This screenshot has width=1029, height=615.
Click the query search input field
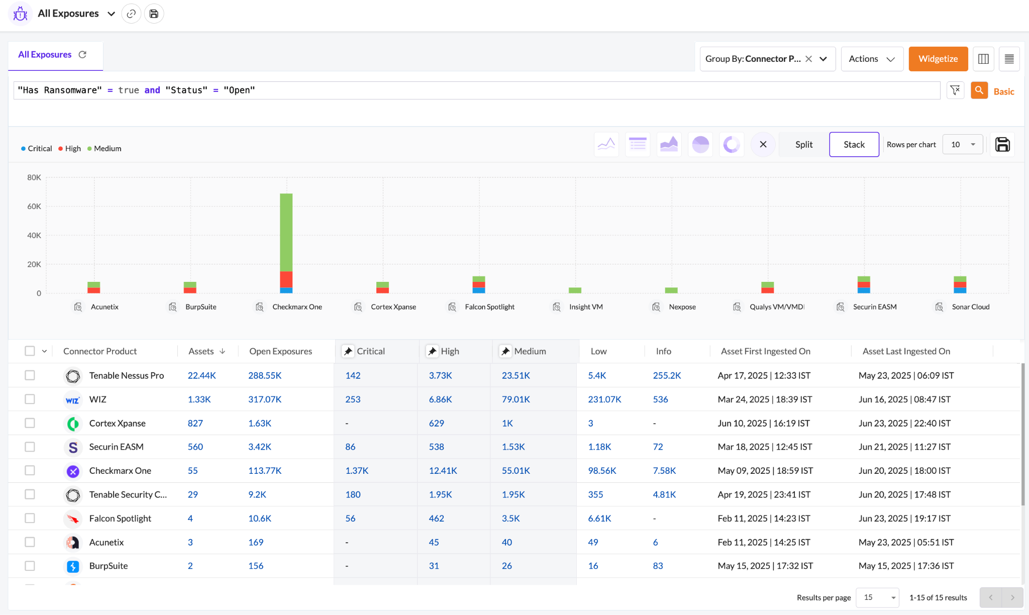coord(477,90)
